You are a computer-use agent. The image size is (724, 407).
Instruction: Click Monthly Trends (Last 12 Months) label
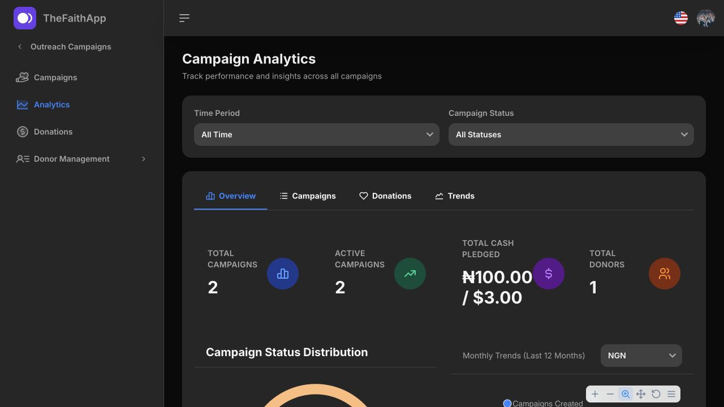(524, 356)
